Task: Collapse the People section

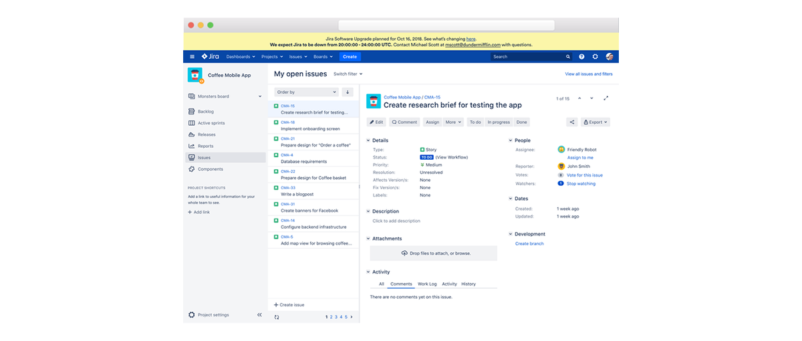Action: tap(511, 140)
